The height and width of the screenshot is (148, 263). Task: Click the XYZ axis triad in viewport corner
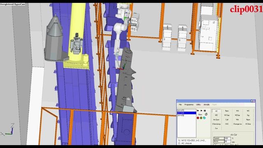tap(7, 130)
